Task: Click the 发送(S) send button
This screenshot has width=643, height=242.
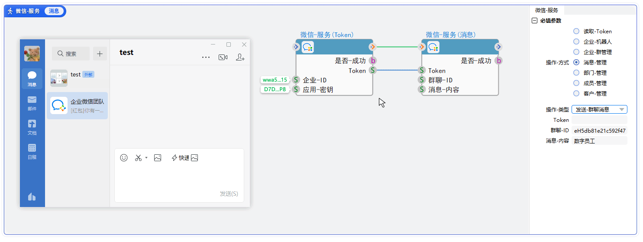Action: [x=229, y=194]
